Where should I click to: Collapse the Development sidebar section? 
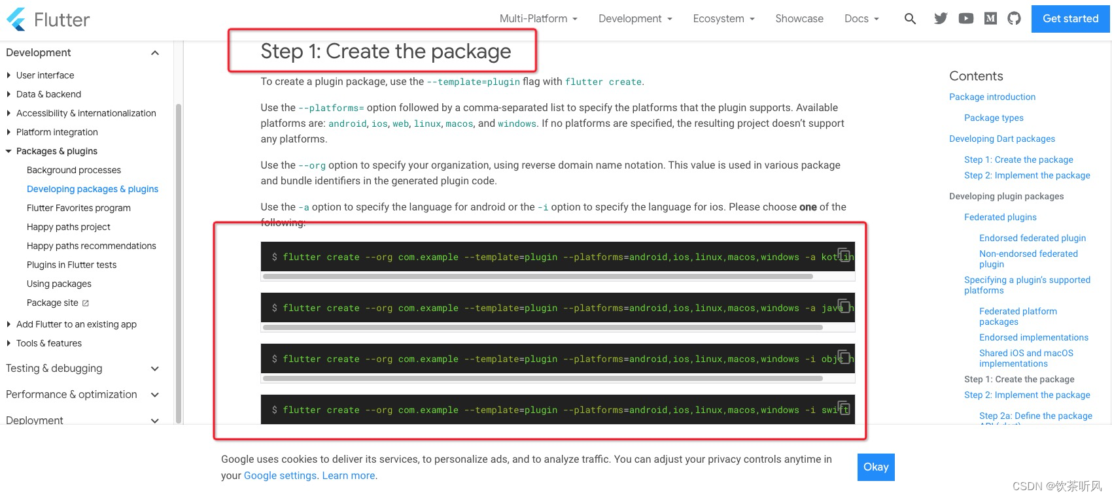(x=82, y=53)
